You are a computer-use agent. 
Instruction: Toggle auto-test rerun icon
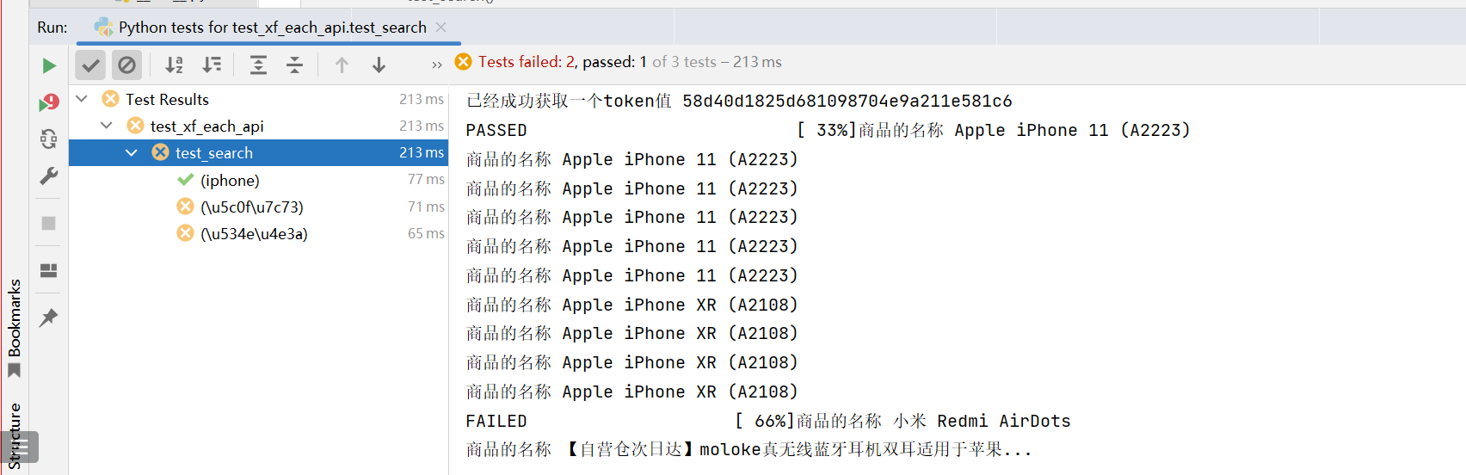click(49, 139)
